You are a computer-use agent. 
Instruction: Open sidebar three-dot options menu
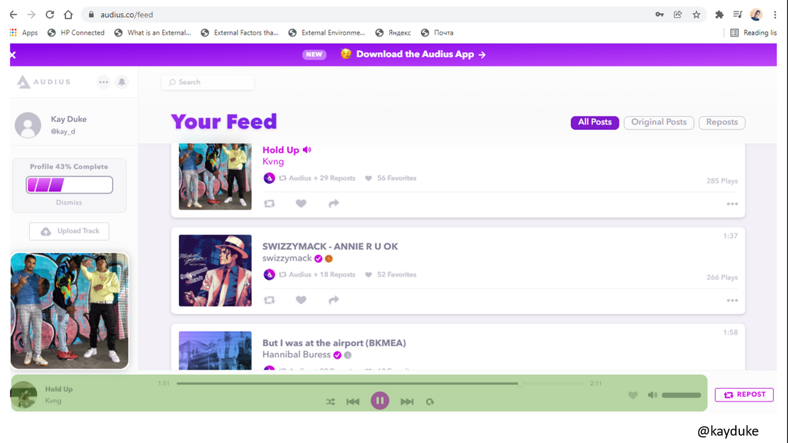coord(103,82)
